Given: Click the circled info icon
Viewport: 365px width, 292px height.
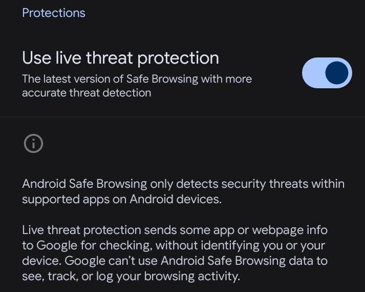Looking at the screenshot, I should 33,144.
